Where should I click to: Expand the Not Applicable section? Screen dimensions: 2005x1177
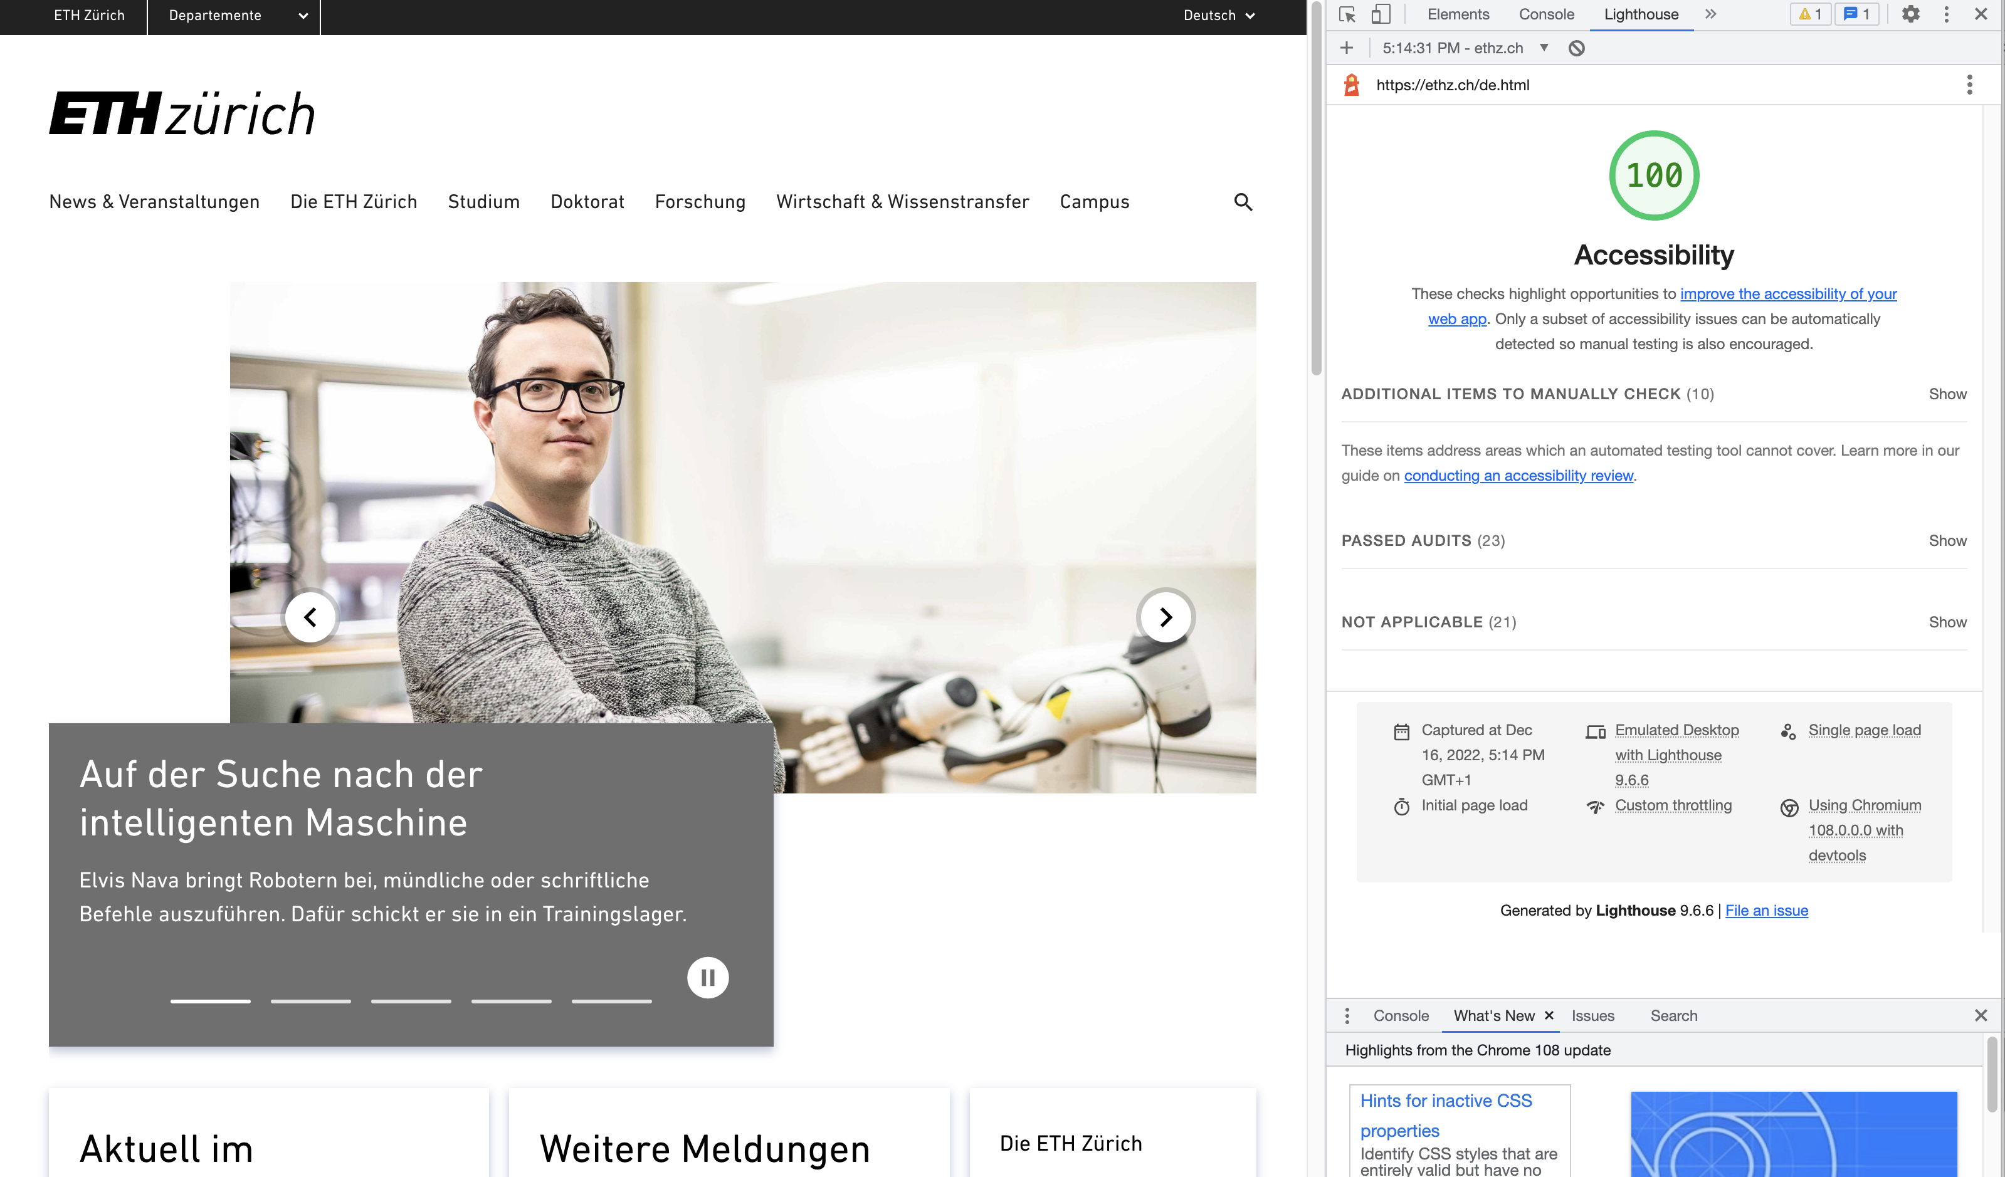point(1653,622)
